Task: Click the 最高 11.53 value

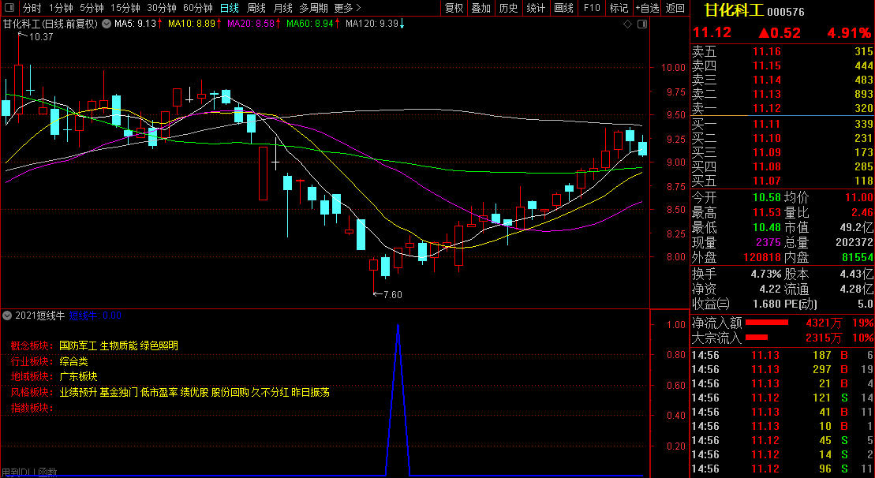Action: (x=767, y=212)
